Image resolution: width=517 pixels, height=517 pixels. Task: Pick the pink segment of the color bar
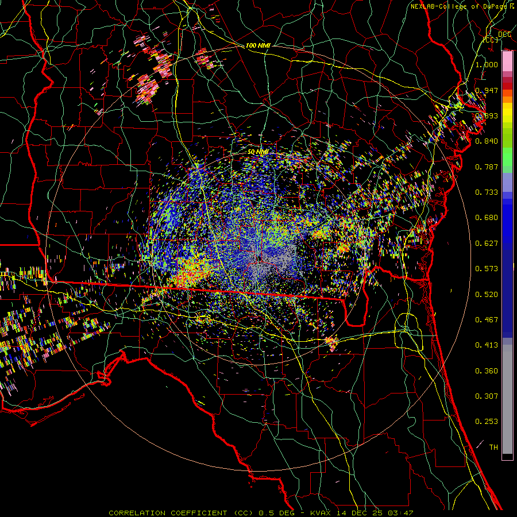pos(507,61)
